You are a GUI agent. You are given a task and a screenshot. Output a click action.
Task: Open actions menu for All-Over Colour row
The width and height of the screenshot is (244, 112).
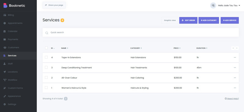[235, 78]
